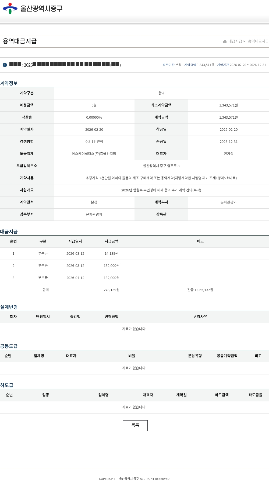269x496 pixels.
Task: Click the exclamation mark icon beside title
Action: click(x=5, y=65)
